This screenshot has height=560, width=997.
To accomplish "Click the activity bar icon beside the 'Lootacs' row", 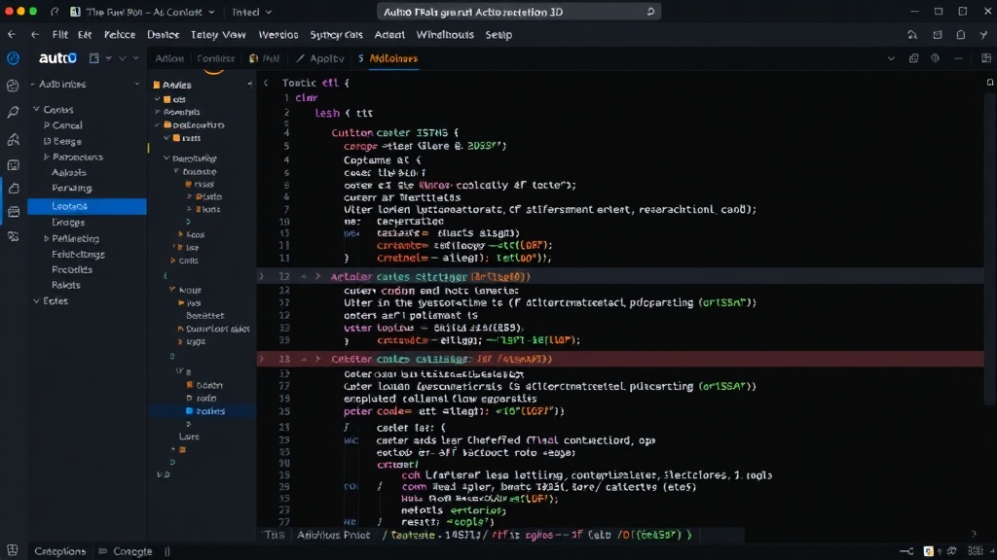I will click(x=14, y=211).
